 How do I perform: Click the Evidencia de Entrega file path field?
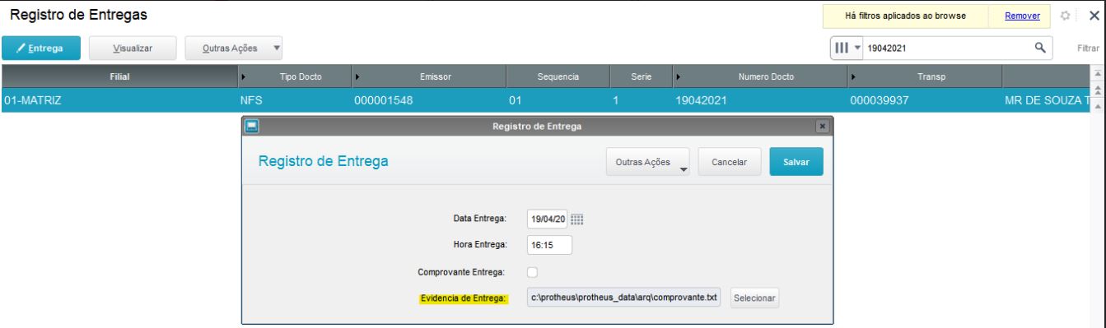pos(623,297)
